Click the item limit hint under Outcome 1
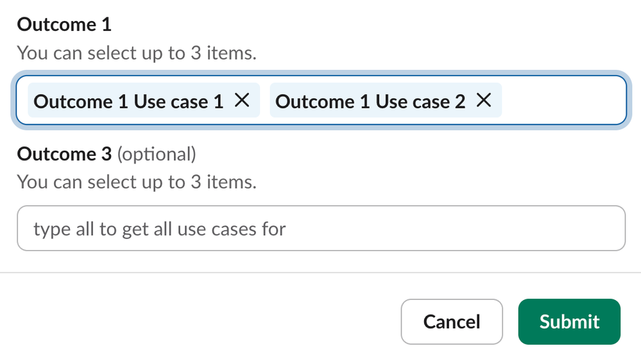 136,53
